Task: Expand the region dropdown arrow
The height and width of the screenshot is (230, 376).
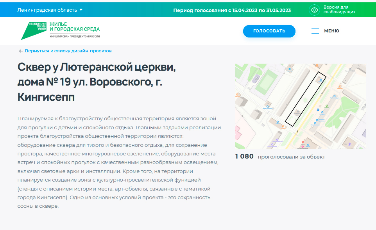Action: 81,10
